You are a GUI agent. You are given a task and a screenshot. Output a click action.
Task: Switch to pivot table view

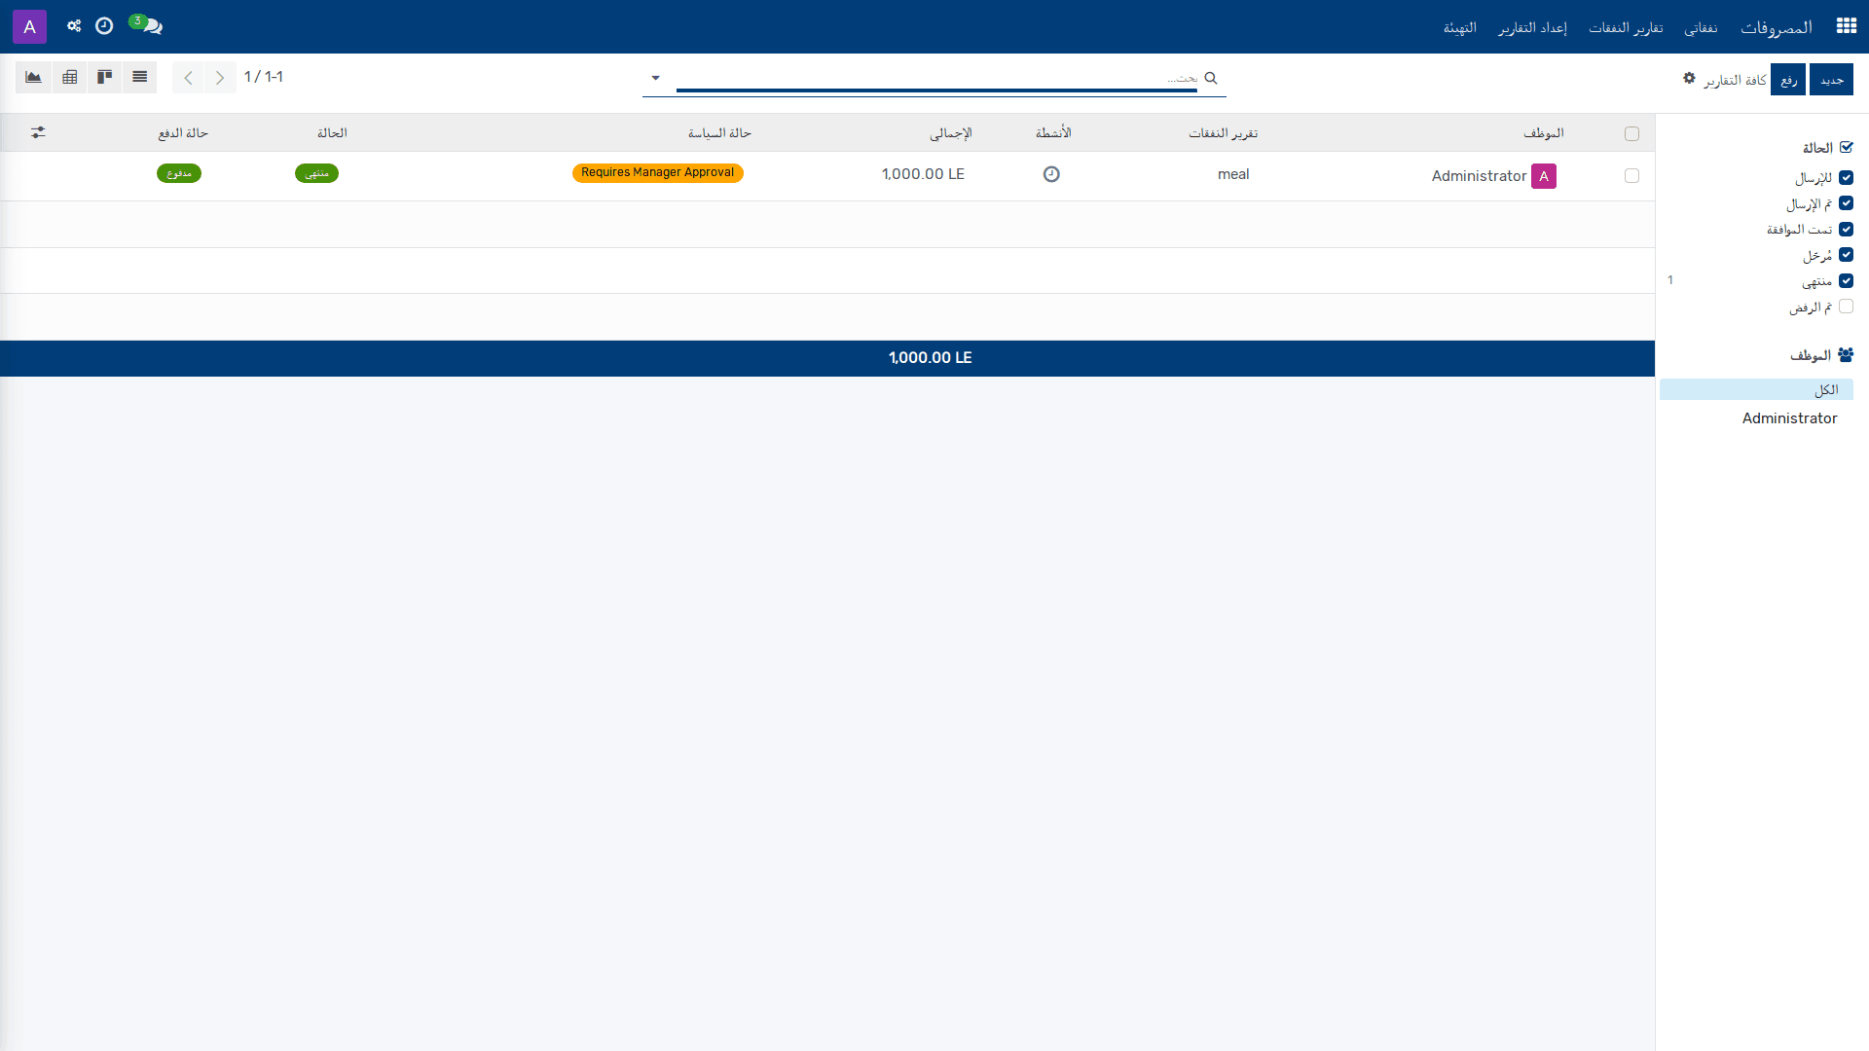[69, 77]
